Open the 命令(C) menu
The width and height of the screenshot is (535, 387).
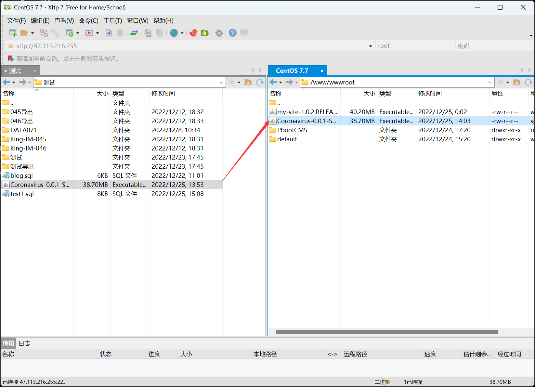pyautogui.click(x=89, y=21)
